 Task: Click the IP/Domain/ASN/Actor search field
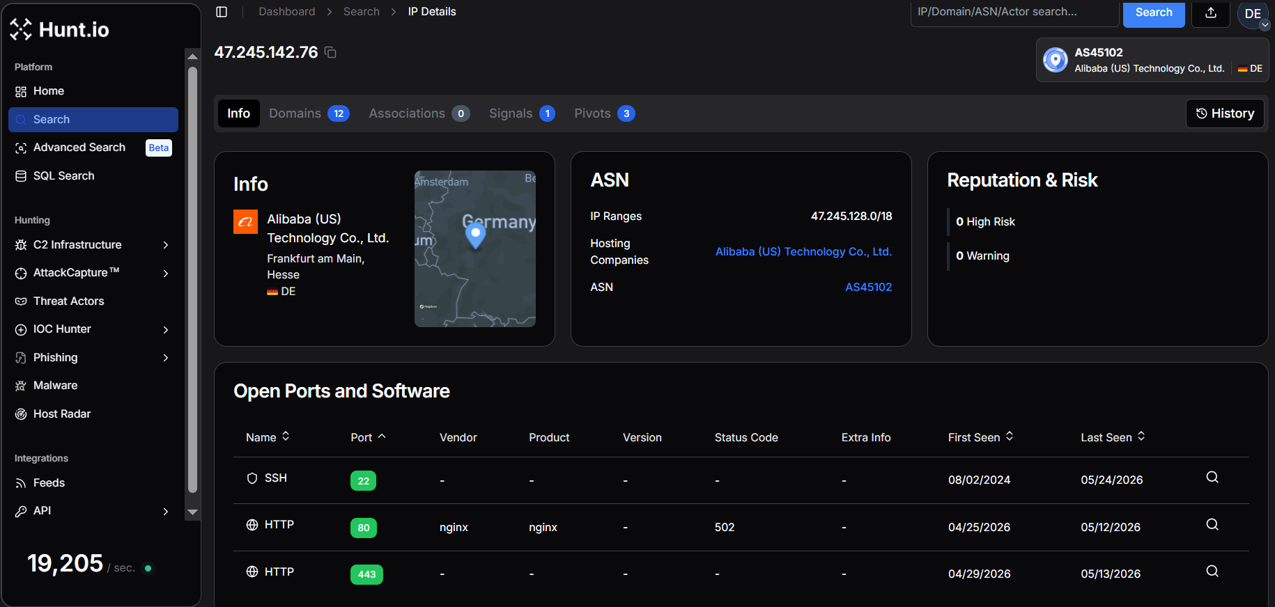[x=1014, y=13]
